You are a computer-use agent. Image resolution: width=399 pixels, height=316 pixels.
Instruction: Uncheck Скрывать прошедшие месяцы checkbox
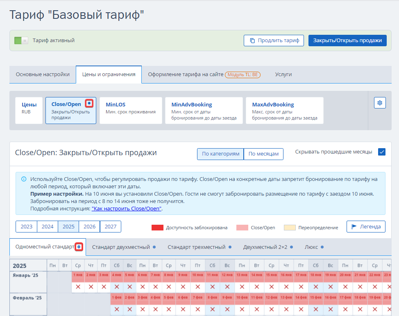tap(382, 152)
